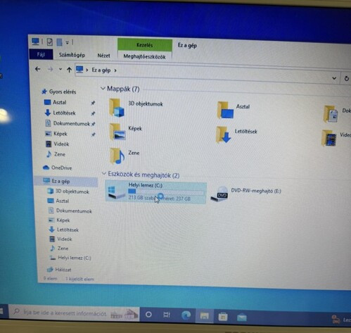The height and width of the screenshot is (333, 351).
Task: Select the Képek folder in Mappák
Action: [126, 132]
